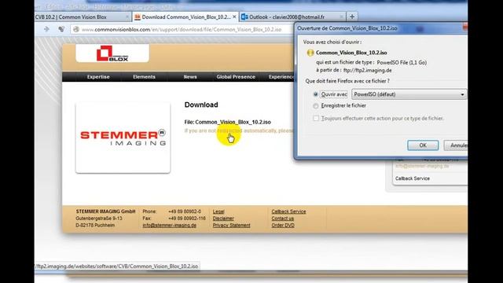This screenshot has width=503, height=283.
Task: Click the toolbar icon next to forward arrow
Action: tap(61, 29)
